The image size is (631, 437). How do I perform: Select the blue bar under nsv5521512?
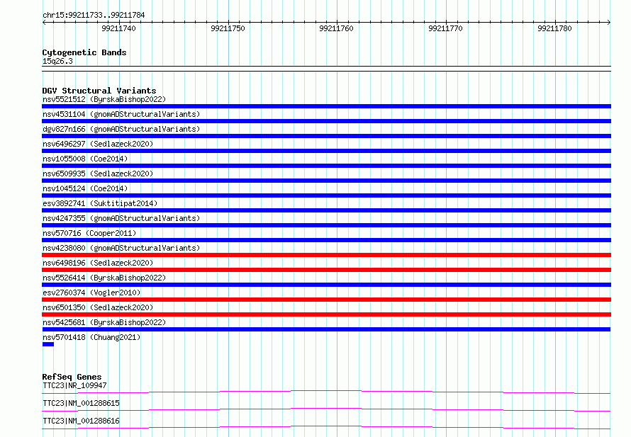point(326,106)
